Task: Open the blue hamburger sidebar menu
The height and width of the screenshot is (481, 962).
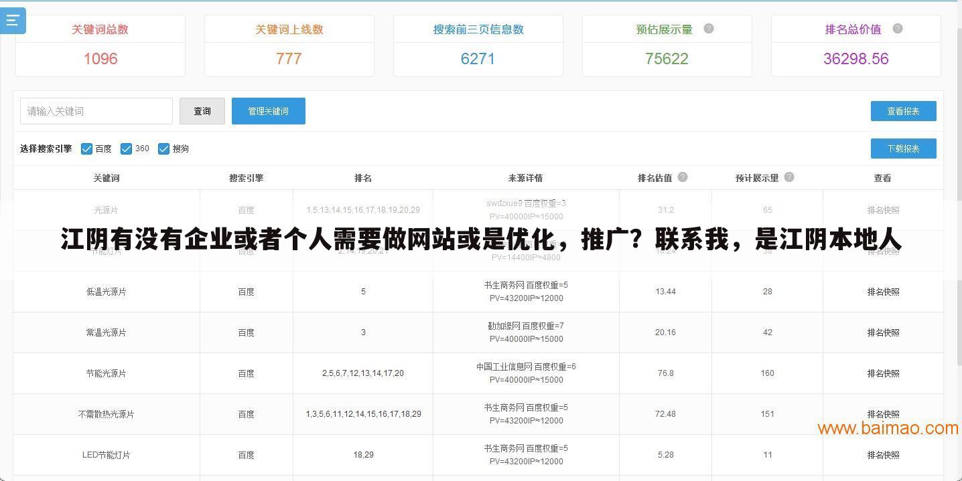Action: coord(13,20)
